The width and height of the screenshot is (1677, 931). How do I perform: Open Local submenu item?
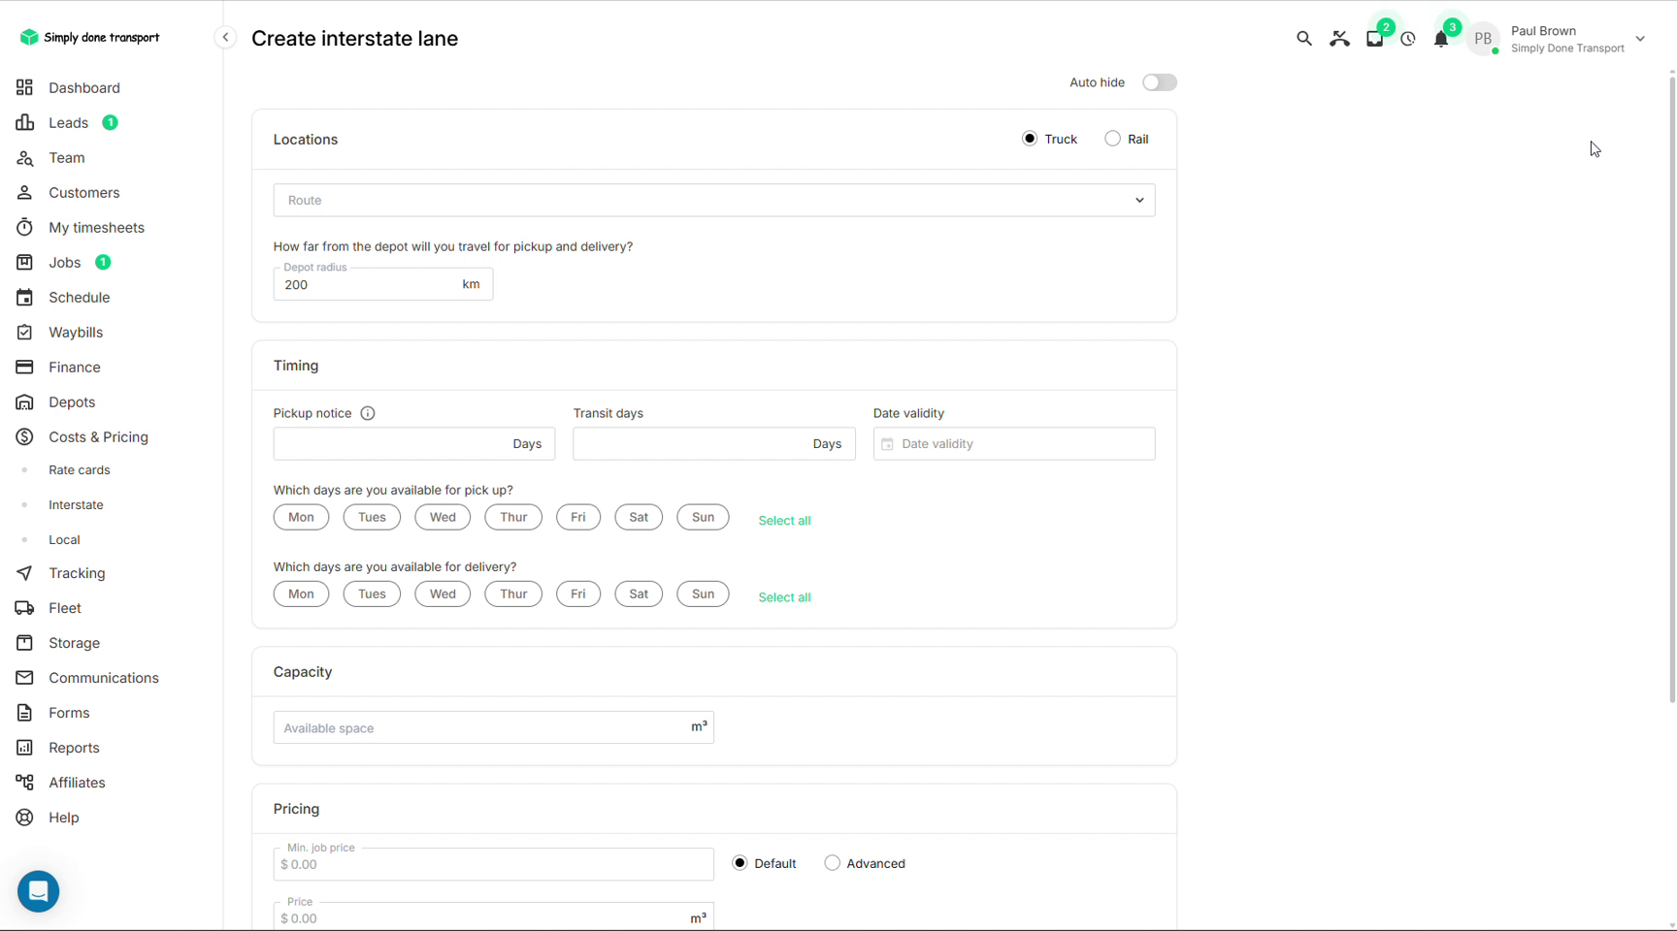64,540
